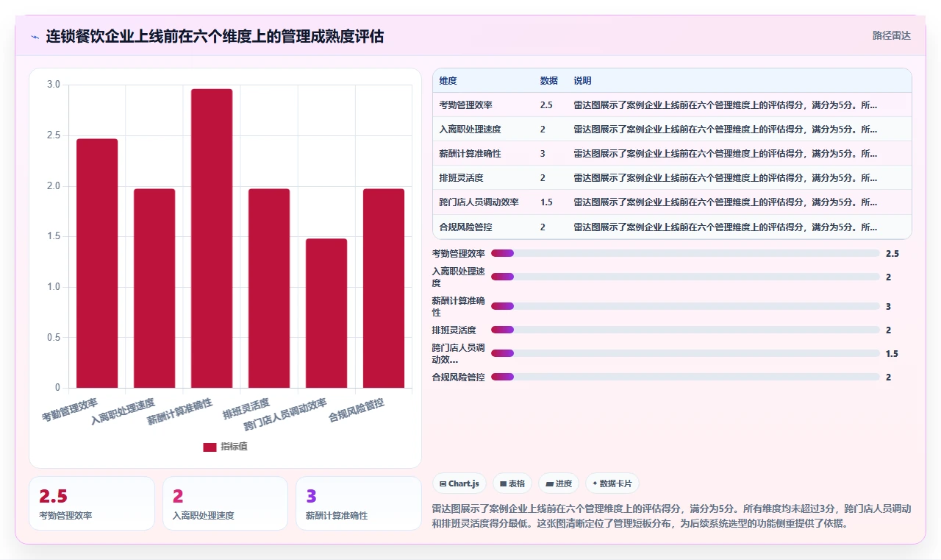Open the 2.5 考勤管理效率 data card
941x560 pixels.
(92, 503)
